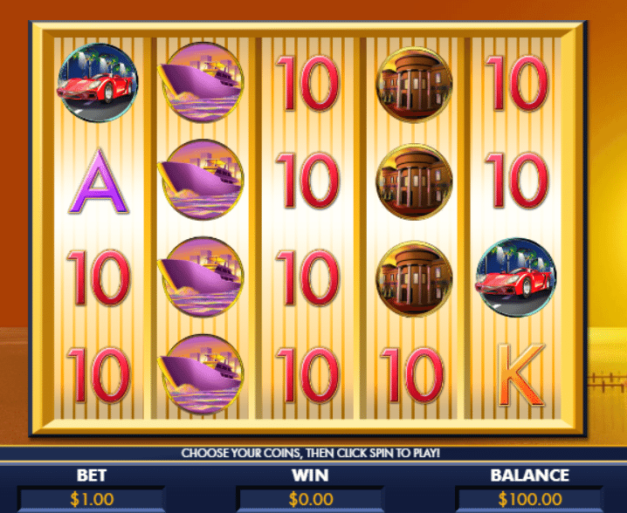Click the bottom 10 symbol on the first reel
The image size is (627, 513).
pos(99,375)
